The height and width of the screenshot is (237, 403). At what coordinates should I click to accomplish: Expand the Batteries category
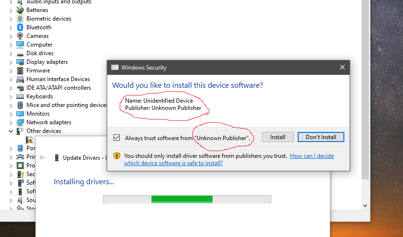click(x=11, y=11)
